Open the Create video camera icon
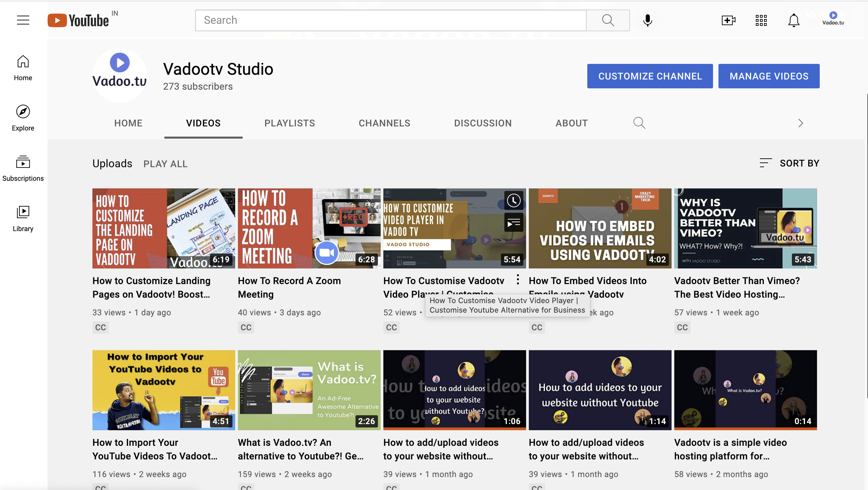 tap(728, 20)
